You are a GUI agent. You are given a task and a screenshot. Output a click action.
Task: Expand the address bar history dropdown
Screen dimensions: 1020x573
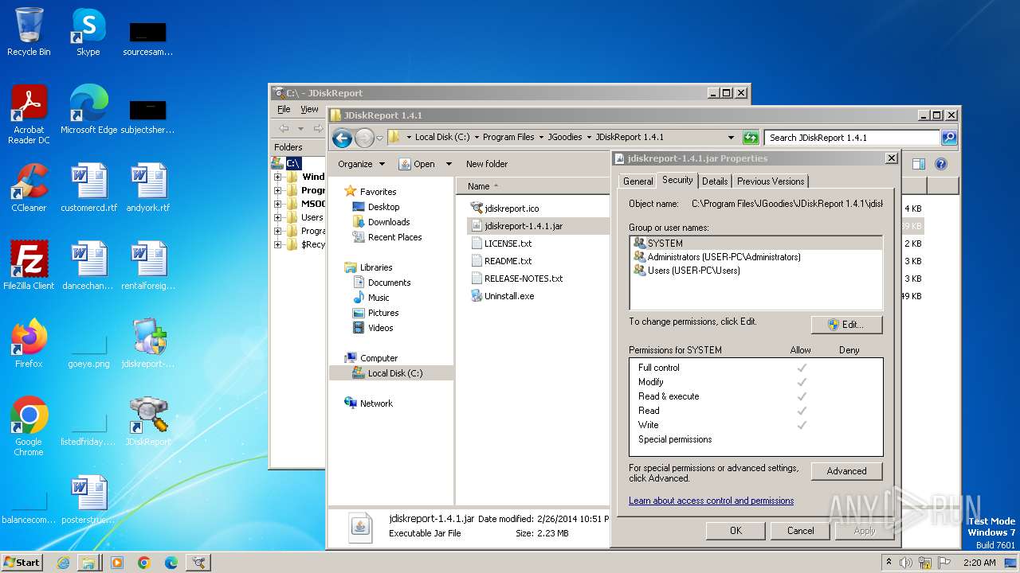click(731, 138)
